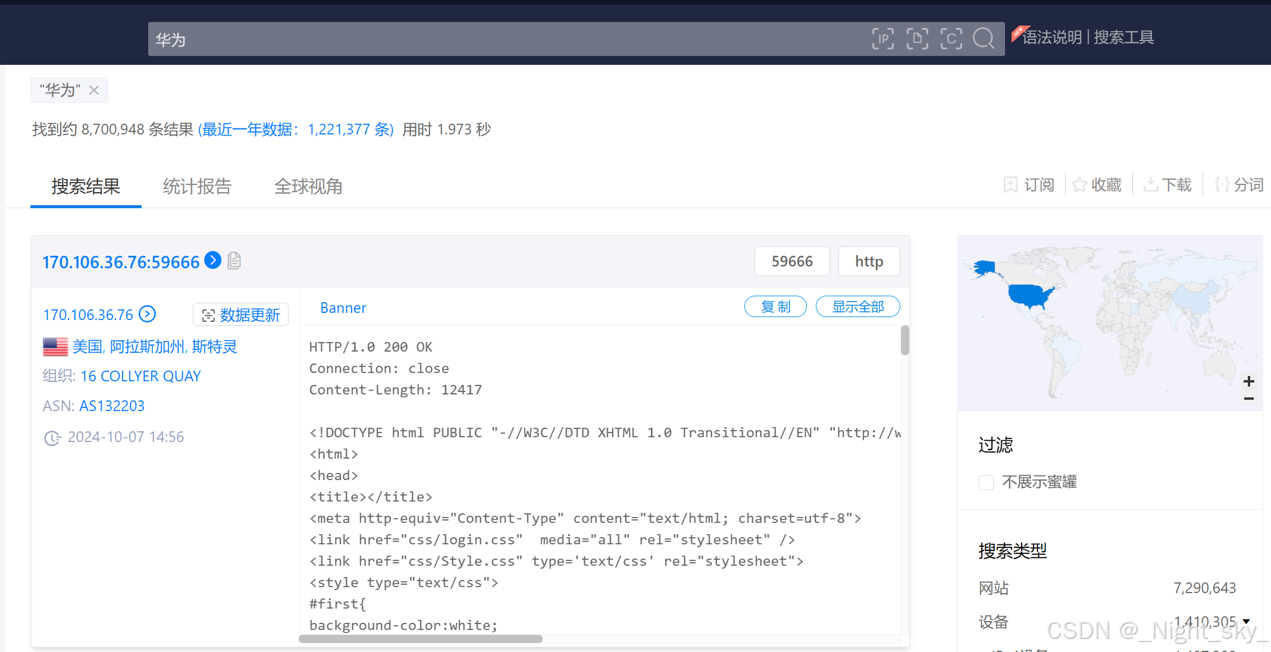Click the magnifying glass search icon
1271x652 pixels.
984,39
